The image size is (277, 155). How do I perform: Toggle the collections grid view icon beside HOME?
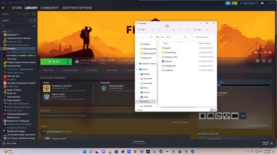click(x=34, y=14)
